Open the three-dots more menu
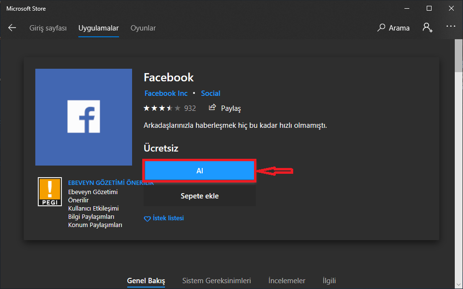463x289 pixels. click(x=450, y=27)
